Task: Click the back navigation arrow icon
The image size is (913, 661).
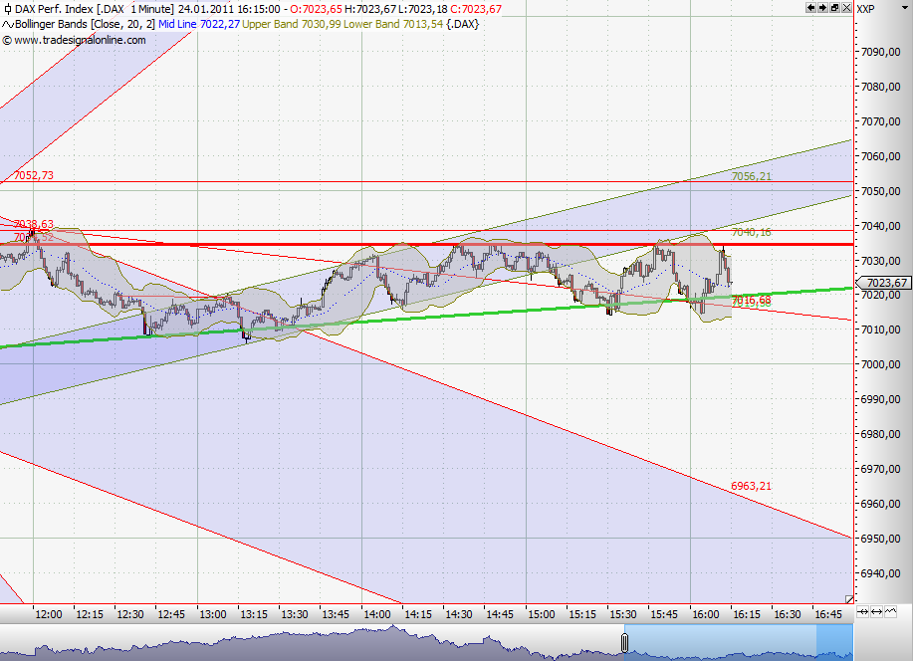Action: (810, 8)
